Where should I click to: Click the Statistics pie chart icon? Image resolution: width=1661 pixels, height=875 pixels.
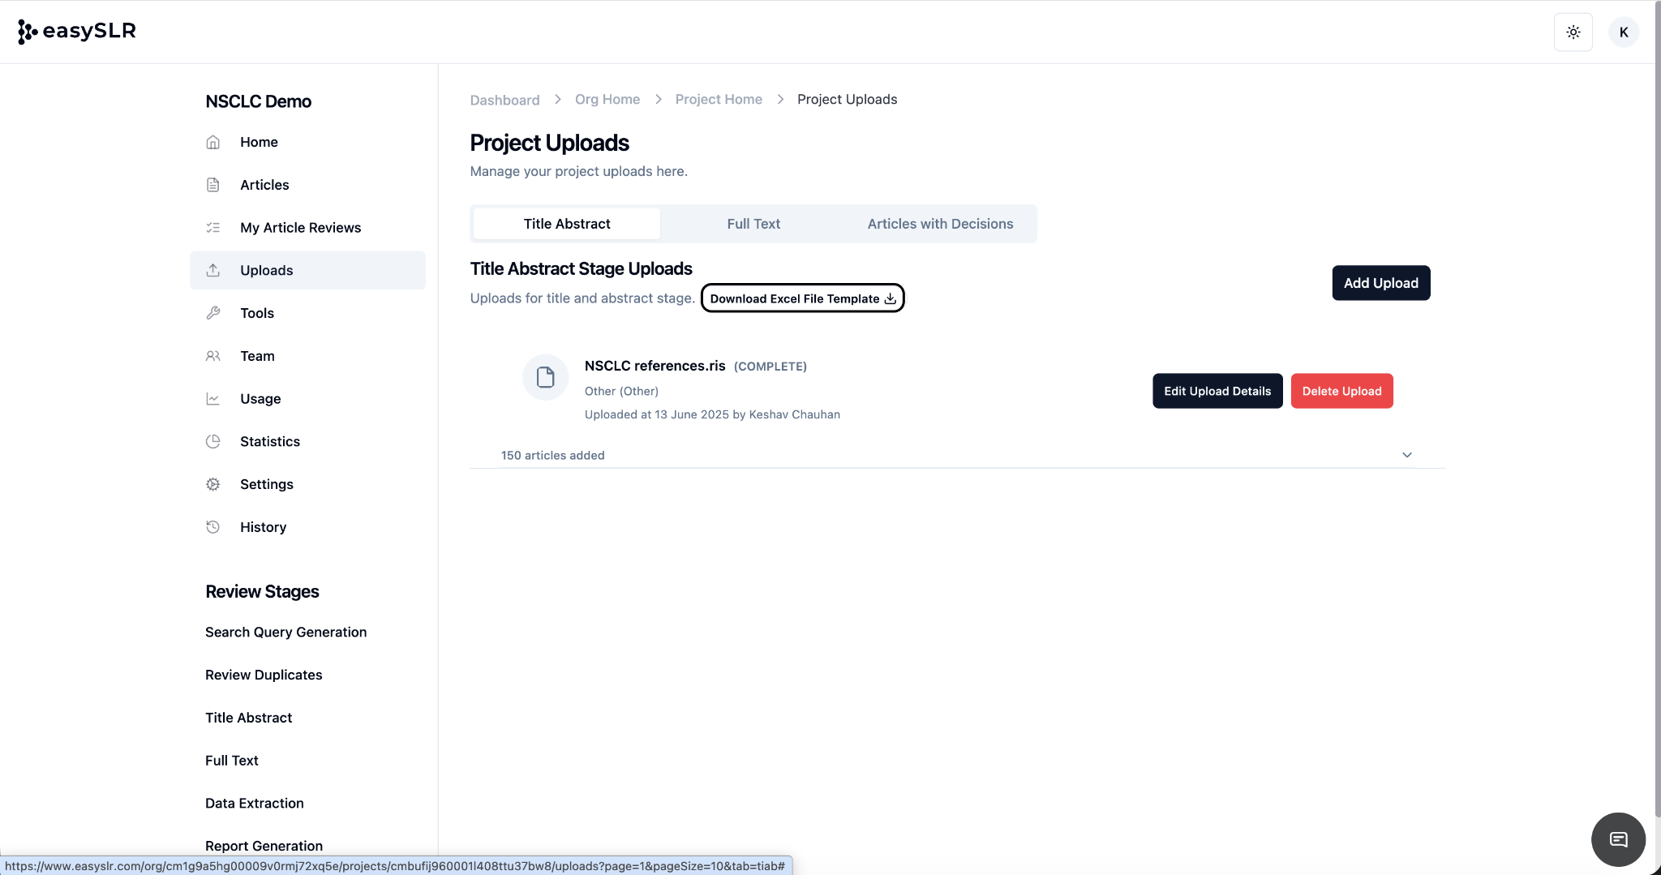[x=213, y=442]
